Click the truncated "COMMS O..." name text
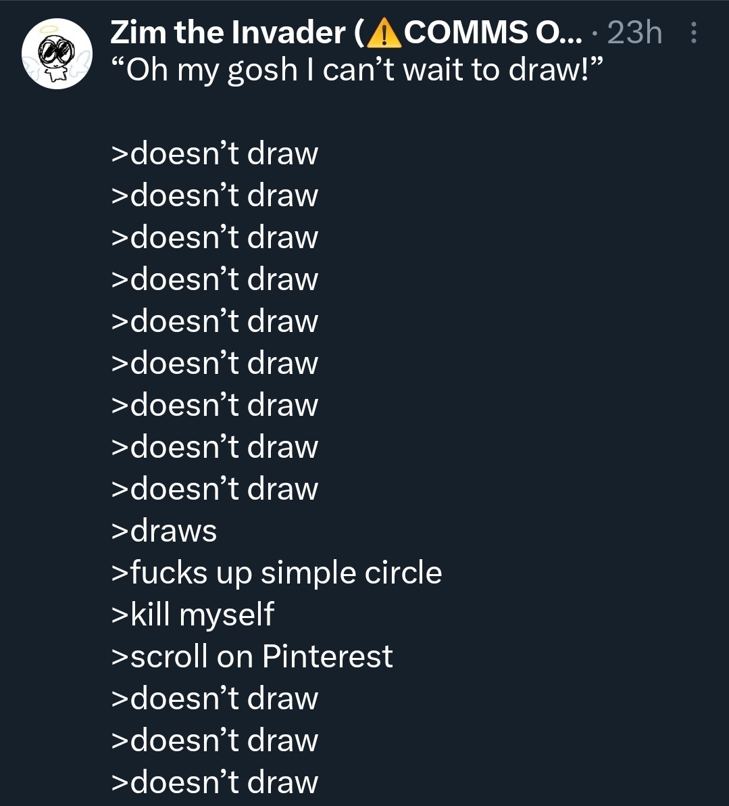Image resolution: width=729 pixels, height=806 pixels. [x=492, y=32]
